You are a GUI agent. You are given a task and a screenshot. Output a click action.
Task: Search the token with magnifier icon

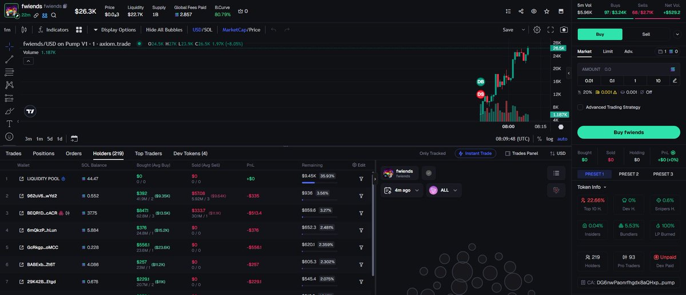click(x=54, y=15)
